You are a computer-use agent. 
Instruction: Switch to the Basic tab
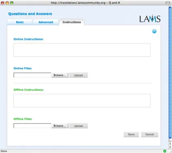(x=20, y=22)
